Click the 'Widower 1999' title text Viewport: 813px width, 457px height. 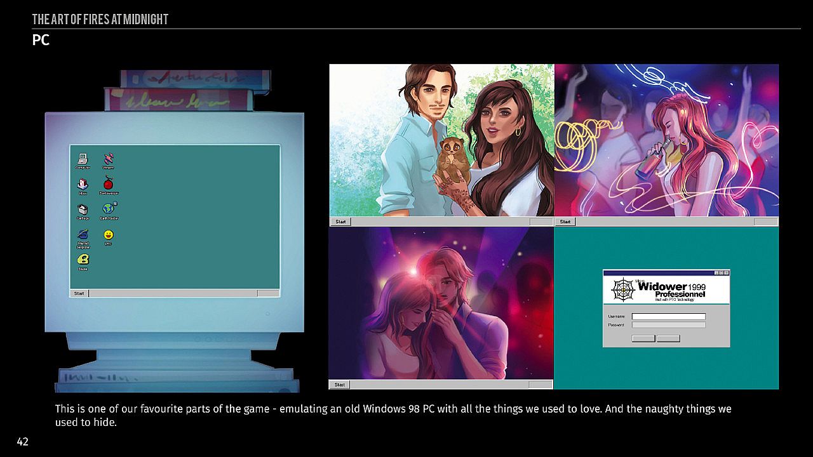click(672, 286)
